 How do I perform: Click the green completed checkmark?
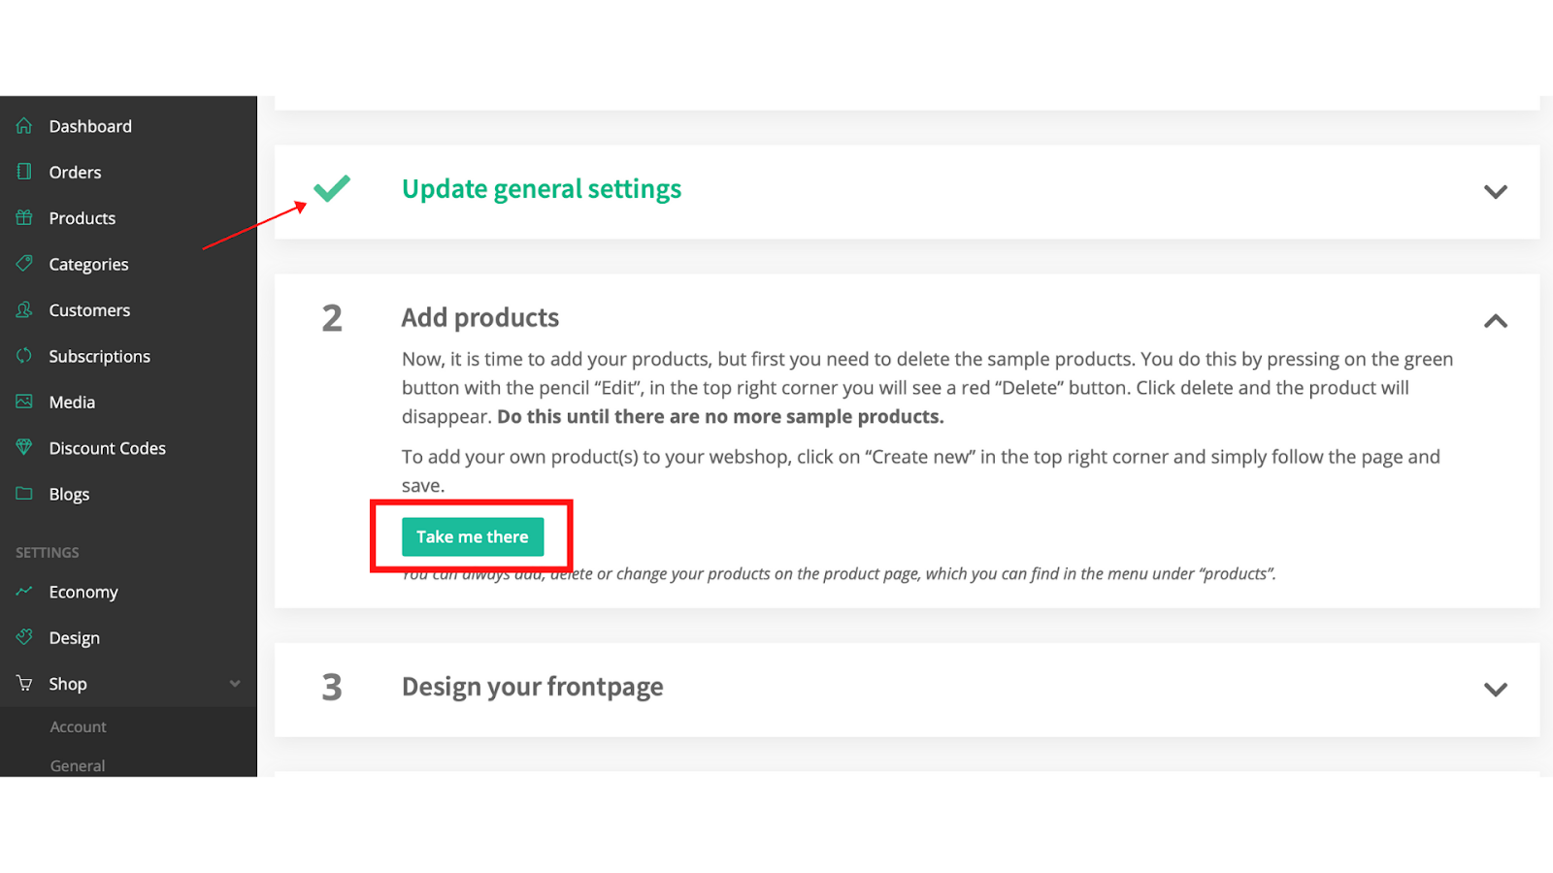click(x=332, y=187)
